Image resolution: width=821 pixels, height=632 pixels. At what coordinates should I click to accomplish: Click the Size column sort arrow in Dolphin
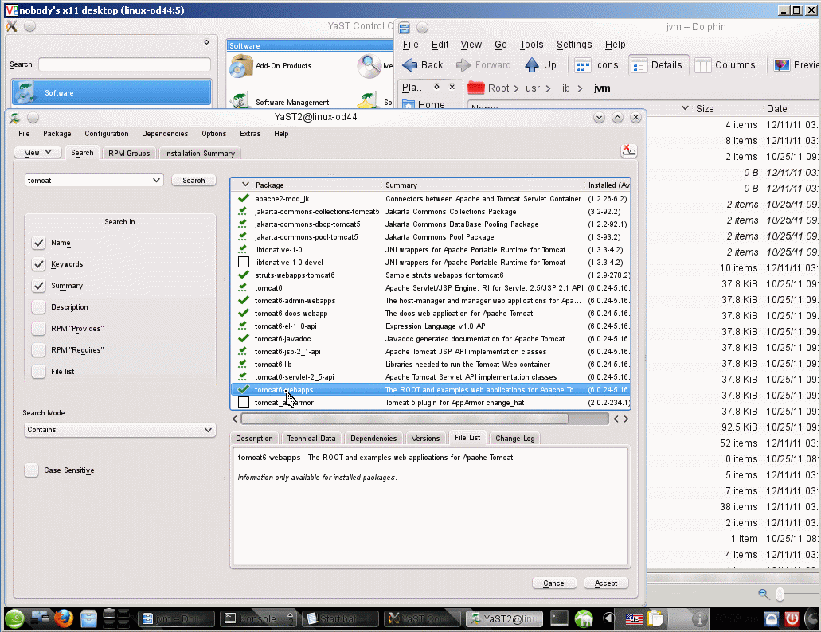(x=685, y=108)
